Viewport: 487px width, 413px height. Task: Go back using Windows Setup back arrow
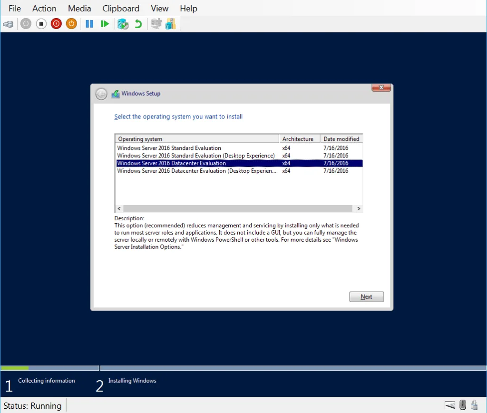[x=101, y=94]
